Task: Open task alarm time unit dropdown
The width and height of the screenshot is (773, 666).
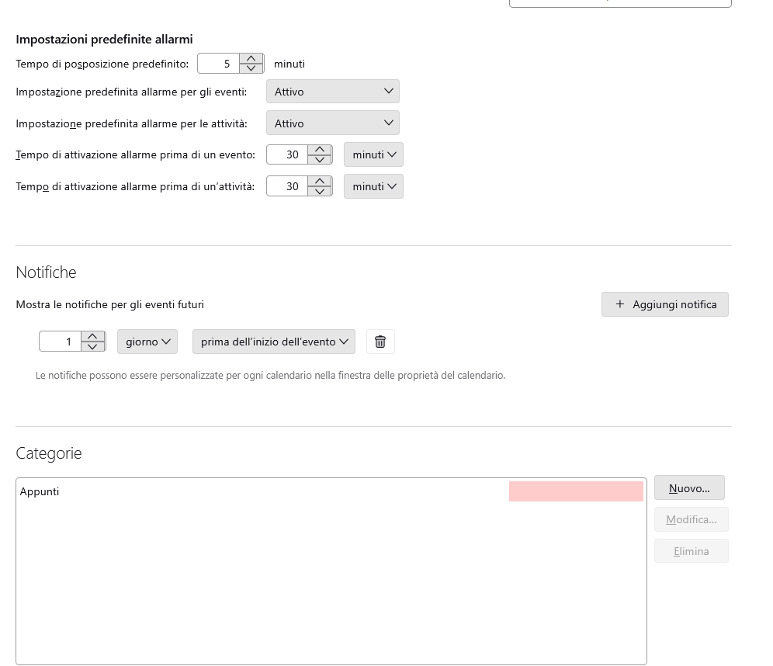Action: pos(373,187)
